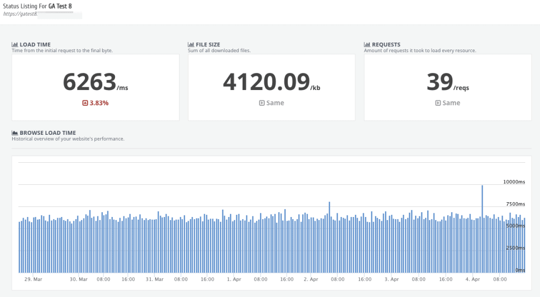Click the play-arrow icon under 4120.09 kb
The height and width of the screenshot is (297, 540).
[262, 103]
